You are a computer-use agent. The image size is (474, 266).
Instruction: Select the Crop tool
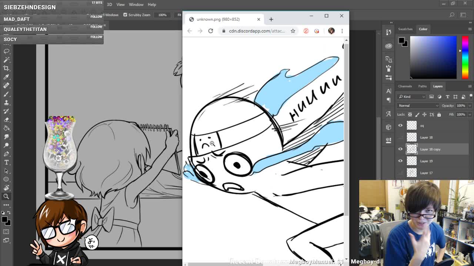(x=6, y=68)
